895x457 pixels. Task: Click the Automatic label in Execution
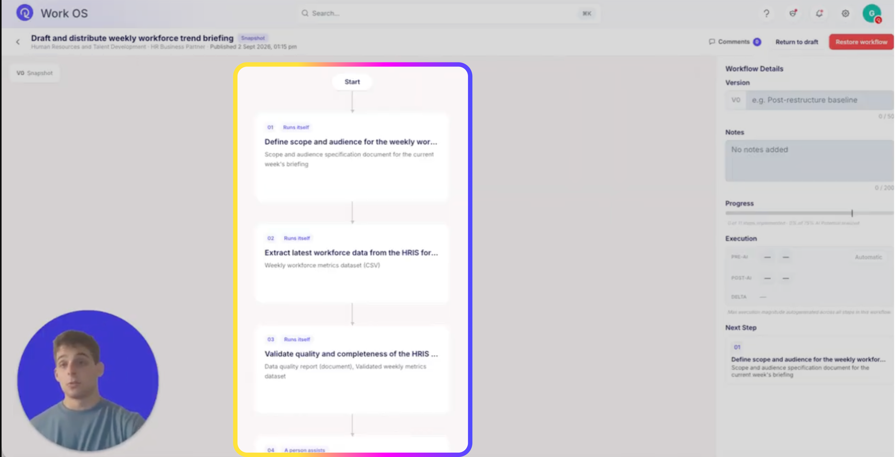point(868,257)
